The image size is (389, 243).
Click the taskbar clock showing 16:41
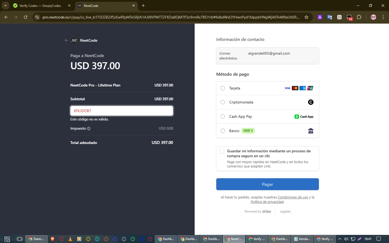[x=368, y=239]
